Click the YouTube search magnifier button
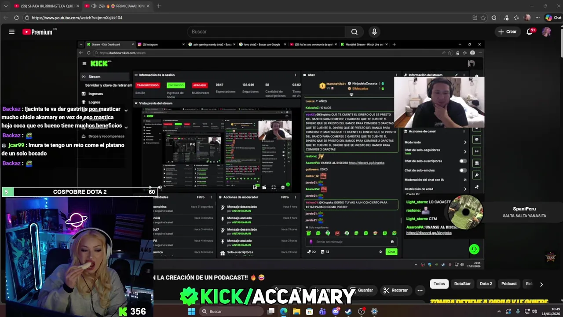Viewport: 563px width, 317px height. click(x=354, y=32)
